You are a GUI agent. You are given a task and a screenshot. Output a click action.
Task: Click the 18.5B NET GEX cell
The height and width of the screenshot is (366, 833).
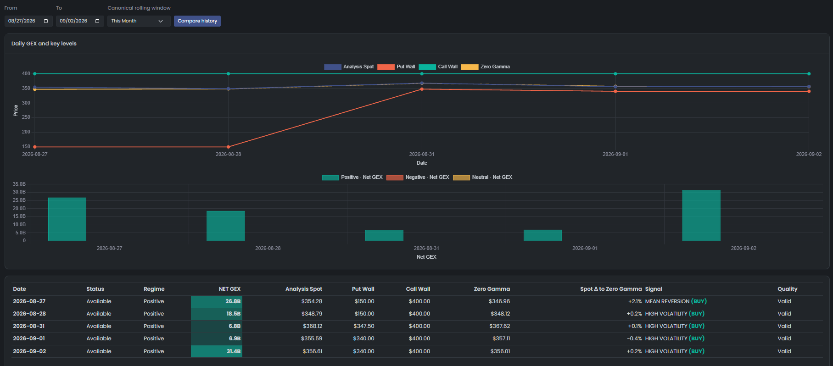[x=217, y=314]
